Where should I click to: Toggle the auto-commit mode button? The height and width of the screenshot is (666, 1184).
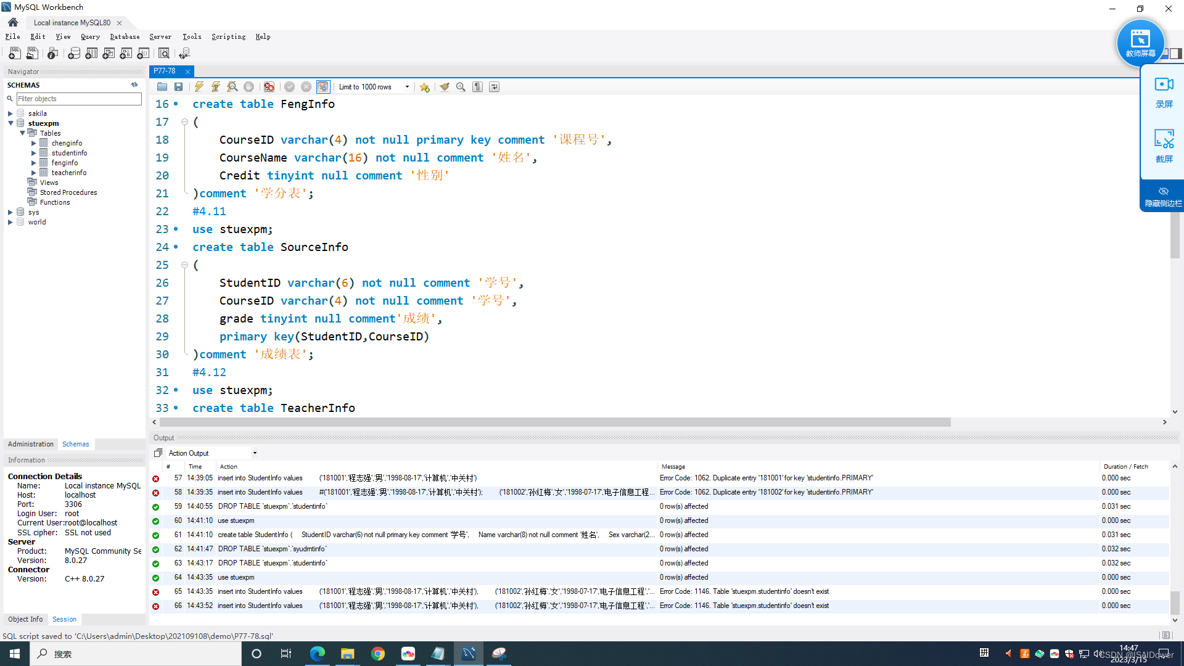click(x=323, y=87)
